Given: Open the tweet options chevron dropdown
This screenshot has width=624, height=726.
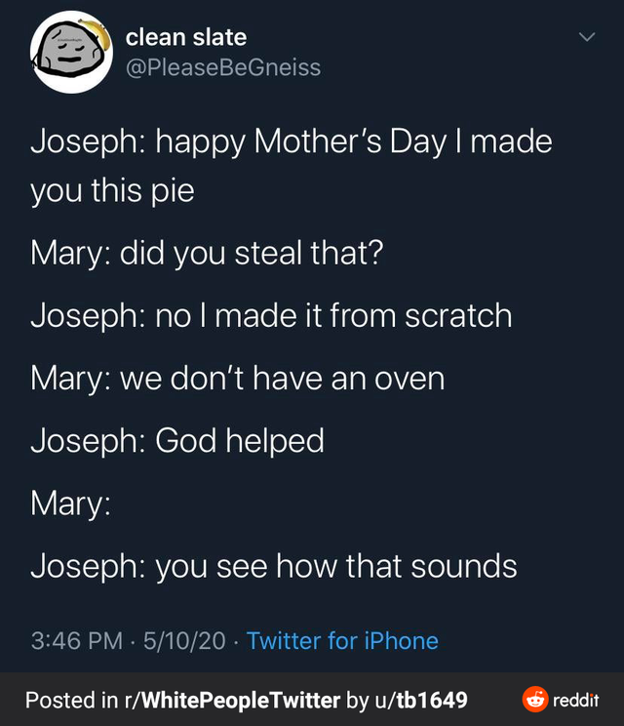Looking at the screenshot, I should (x=586, y=38).
